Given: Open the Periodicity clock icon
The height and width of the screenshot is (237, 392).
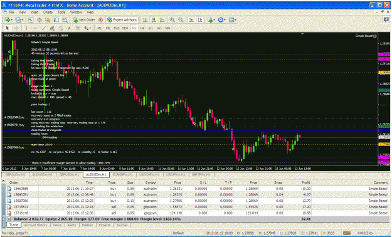Looking at the screenshot, I should point(220,20).
